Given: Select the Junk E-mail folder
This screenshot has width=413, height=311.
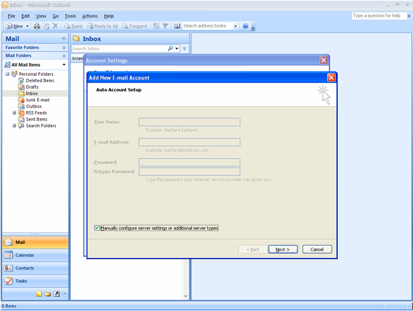Looking at the screenshot, I should 39,100.
